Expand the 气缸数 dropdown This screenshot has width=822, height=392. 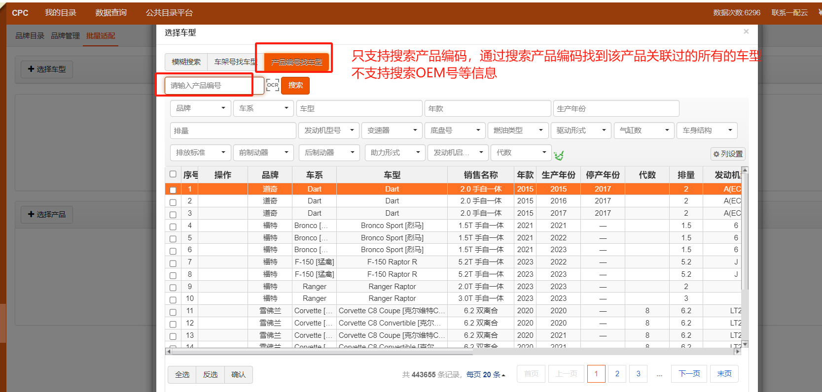644,130
